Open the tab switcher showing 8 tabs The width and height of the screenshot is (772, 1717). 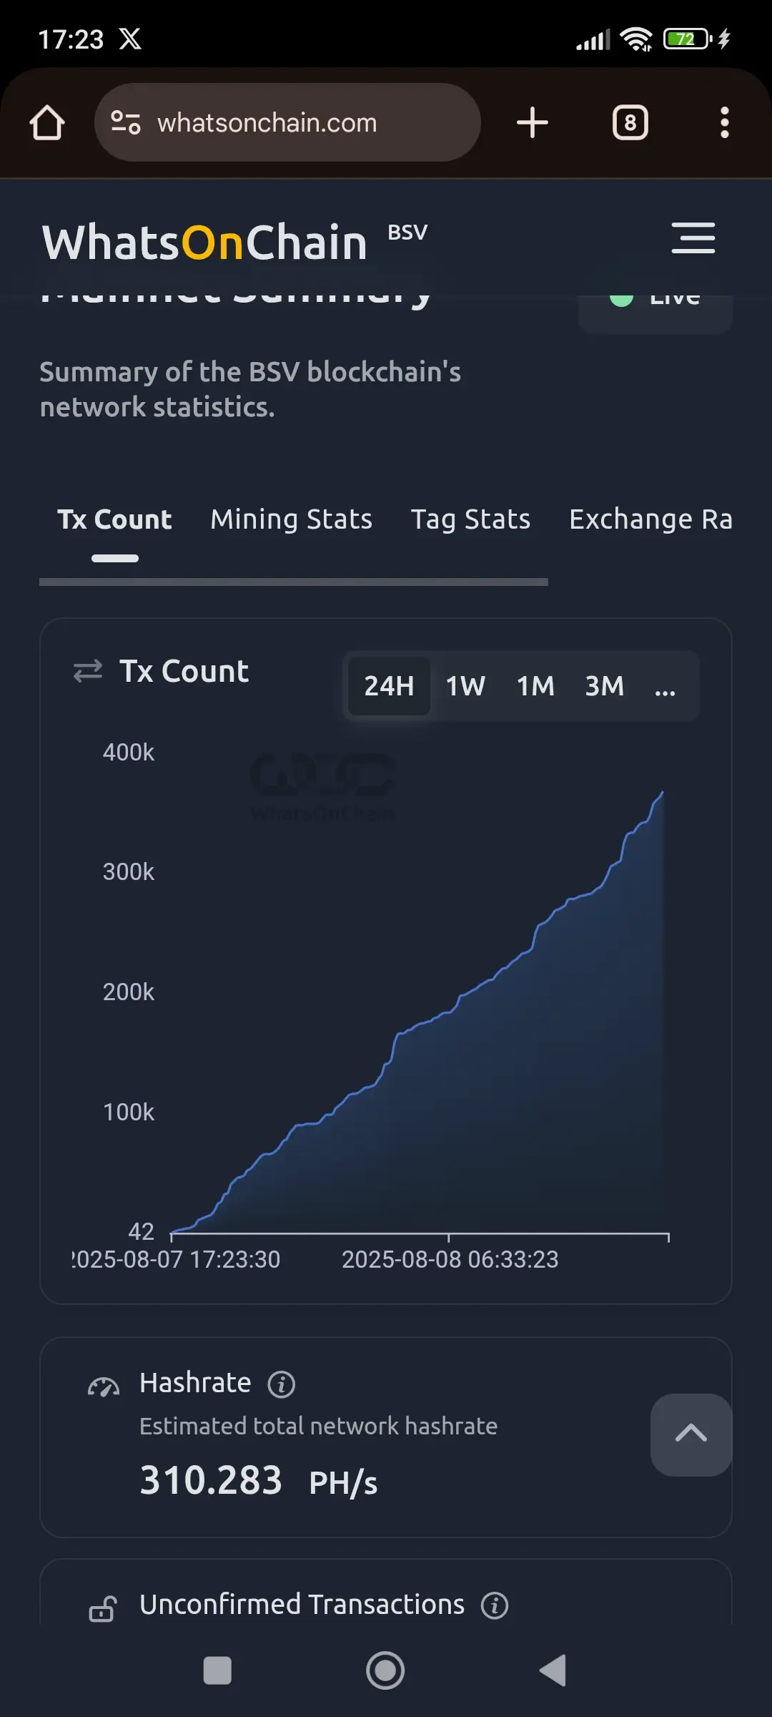click(x=630, y=122)
